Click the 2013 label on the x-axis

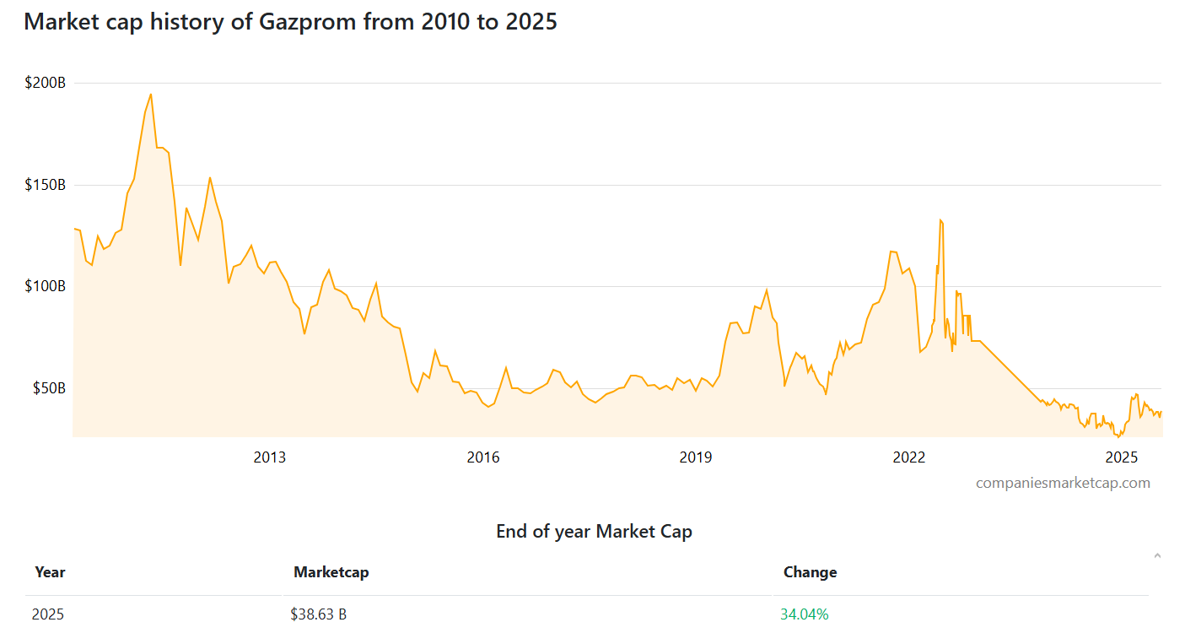pyautogui.click(x=270, y=457)
